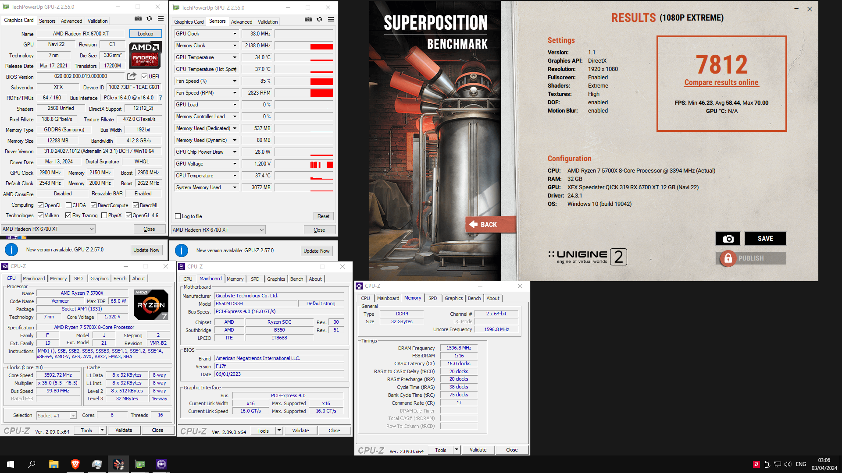
Task: Open File Explorer from taskbar
Action: tap(54, 464)
